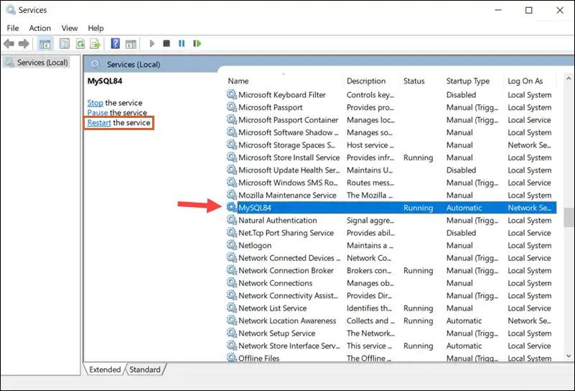Click the Pause Service toolbar icon

(182, 44)
